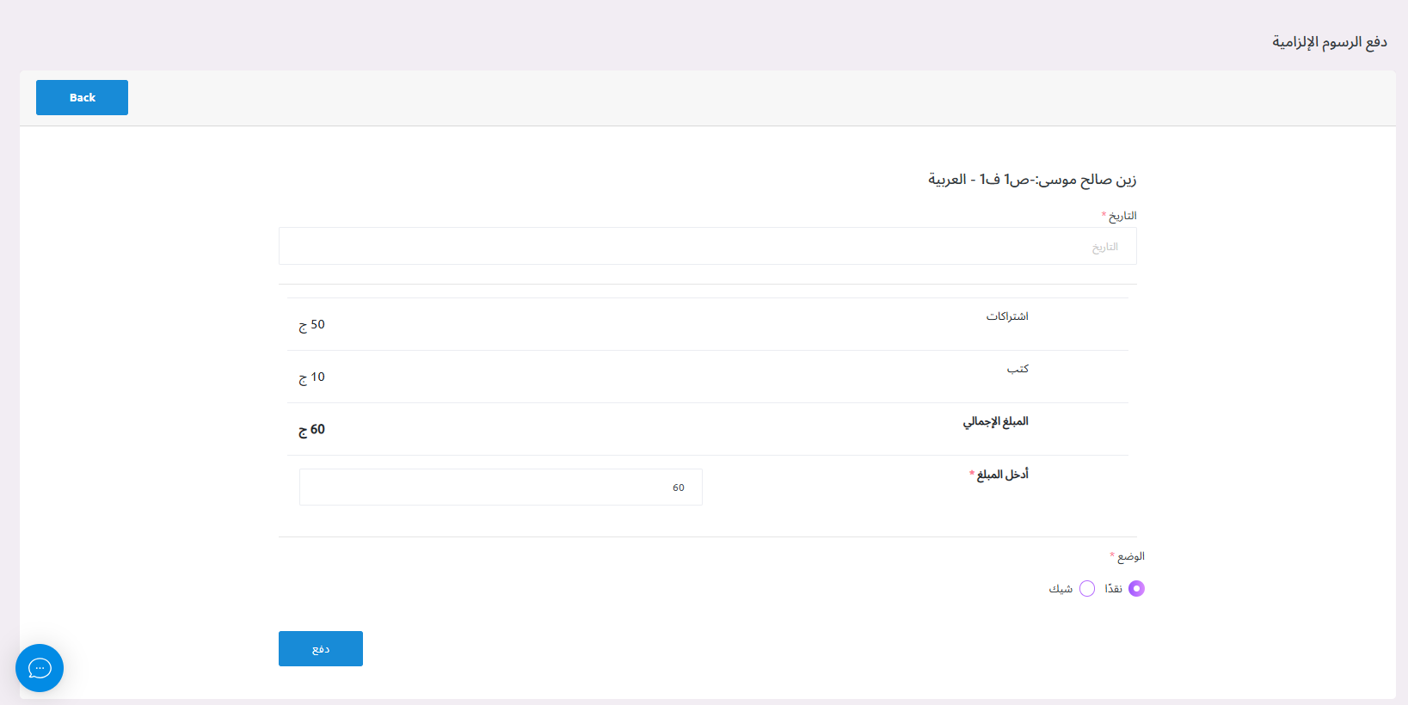This screenshot has height=705, width=1408.
Task: Click the 50 ج subscriptions amount
Action: (x=311, y=324)
